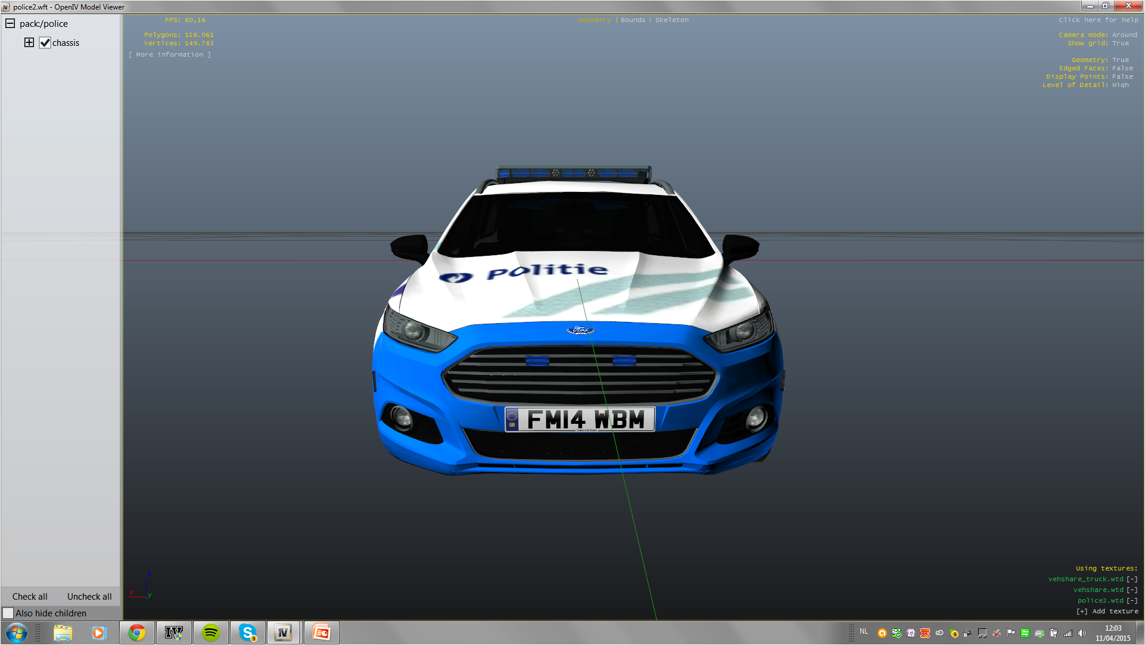Click the vehshare_truck.wtd texture name

click(x=1085, y=579)
